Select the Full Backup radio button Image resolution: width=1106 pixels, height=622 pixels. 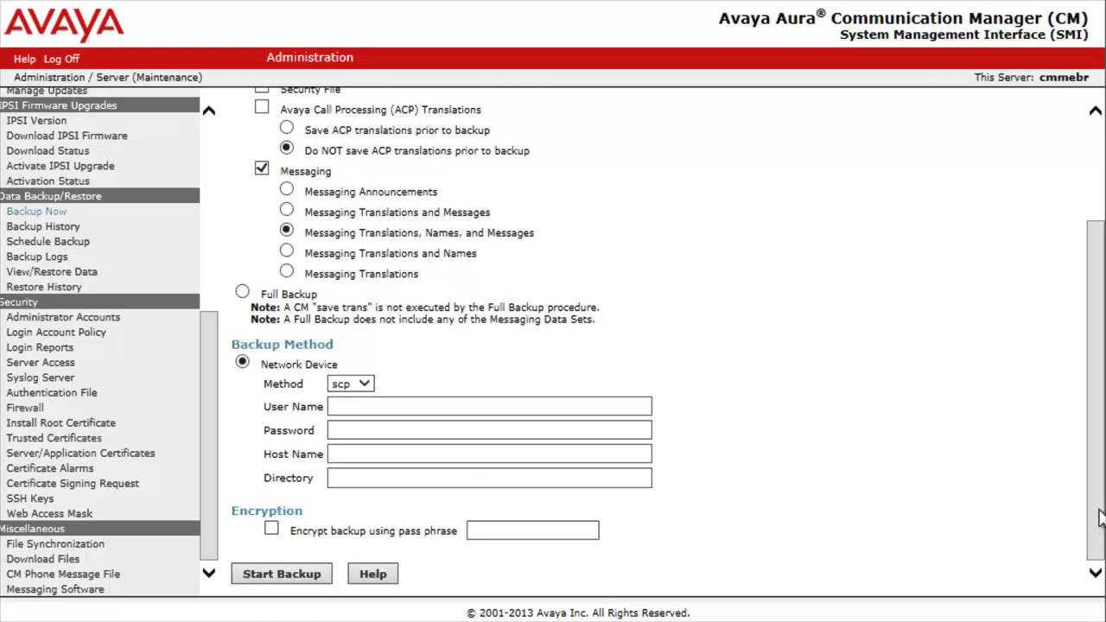pyautogui.click(x=243, y=292)
